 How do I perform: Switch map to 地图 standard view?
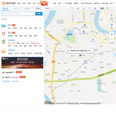pos(102,8)
